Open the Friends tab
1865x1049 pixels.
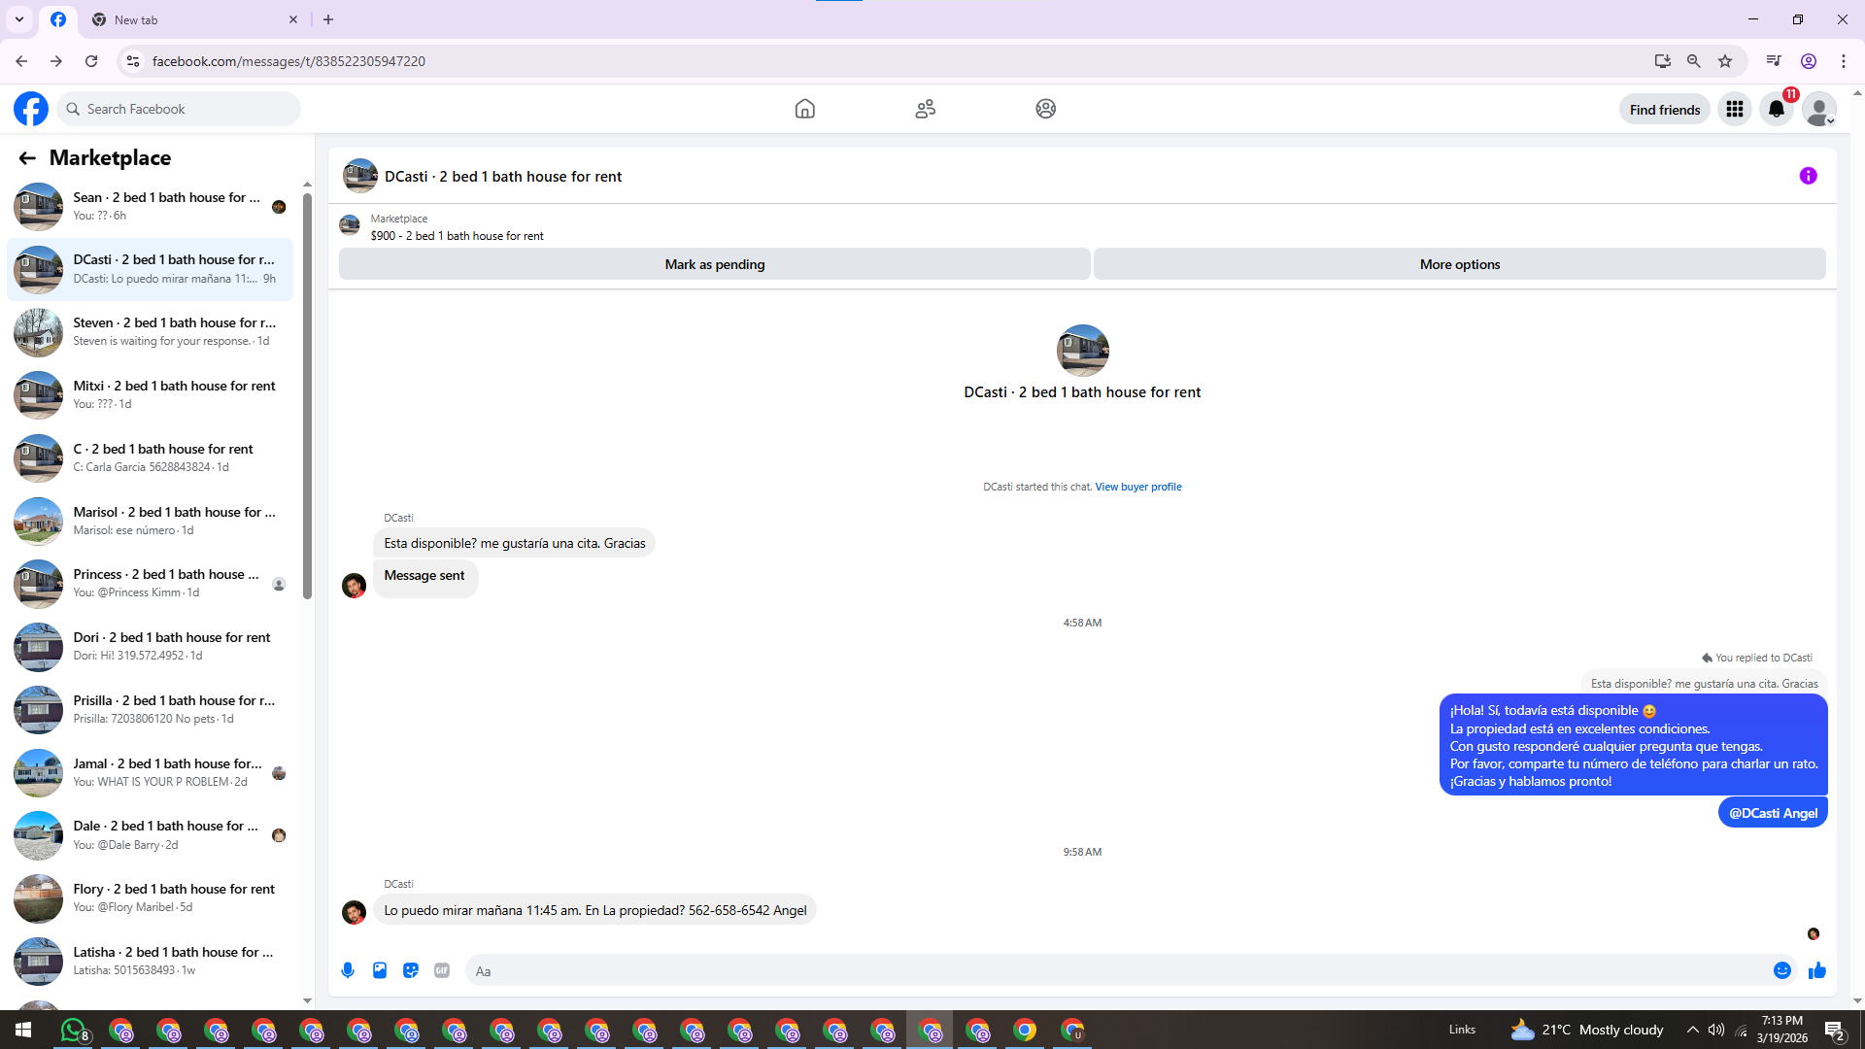tap(925, 109)
